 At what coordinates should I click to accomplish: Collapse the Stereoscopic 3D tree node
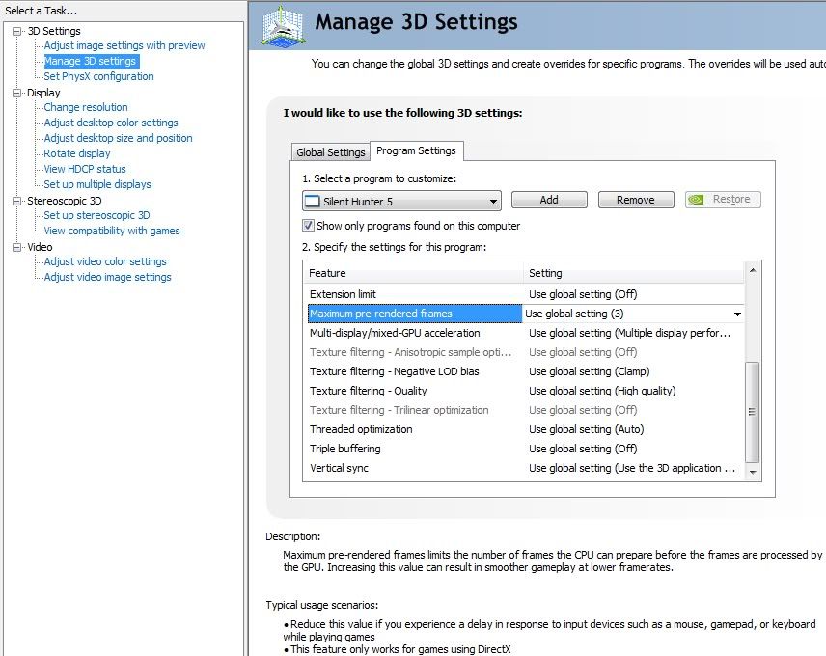[x=16, y=201]
